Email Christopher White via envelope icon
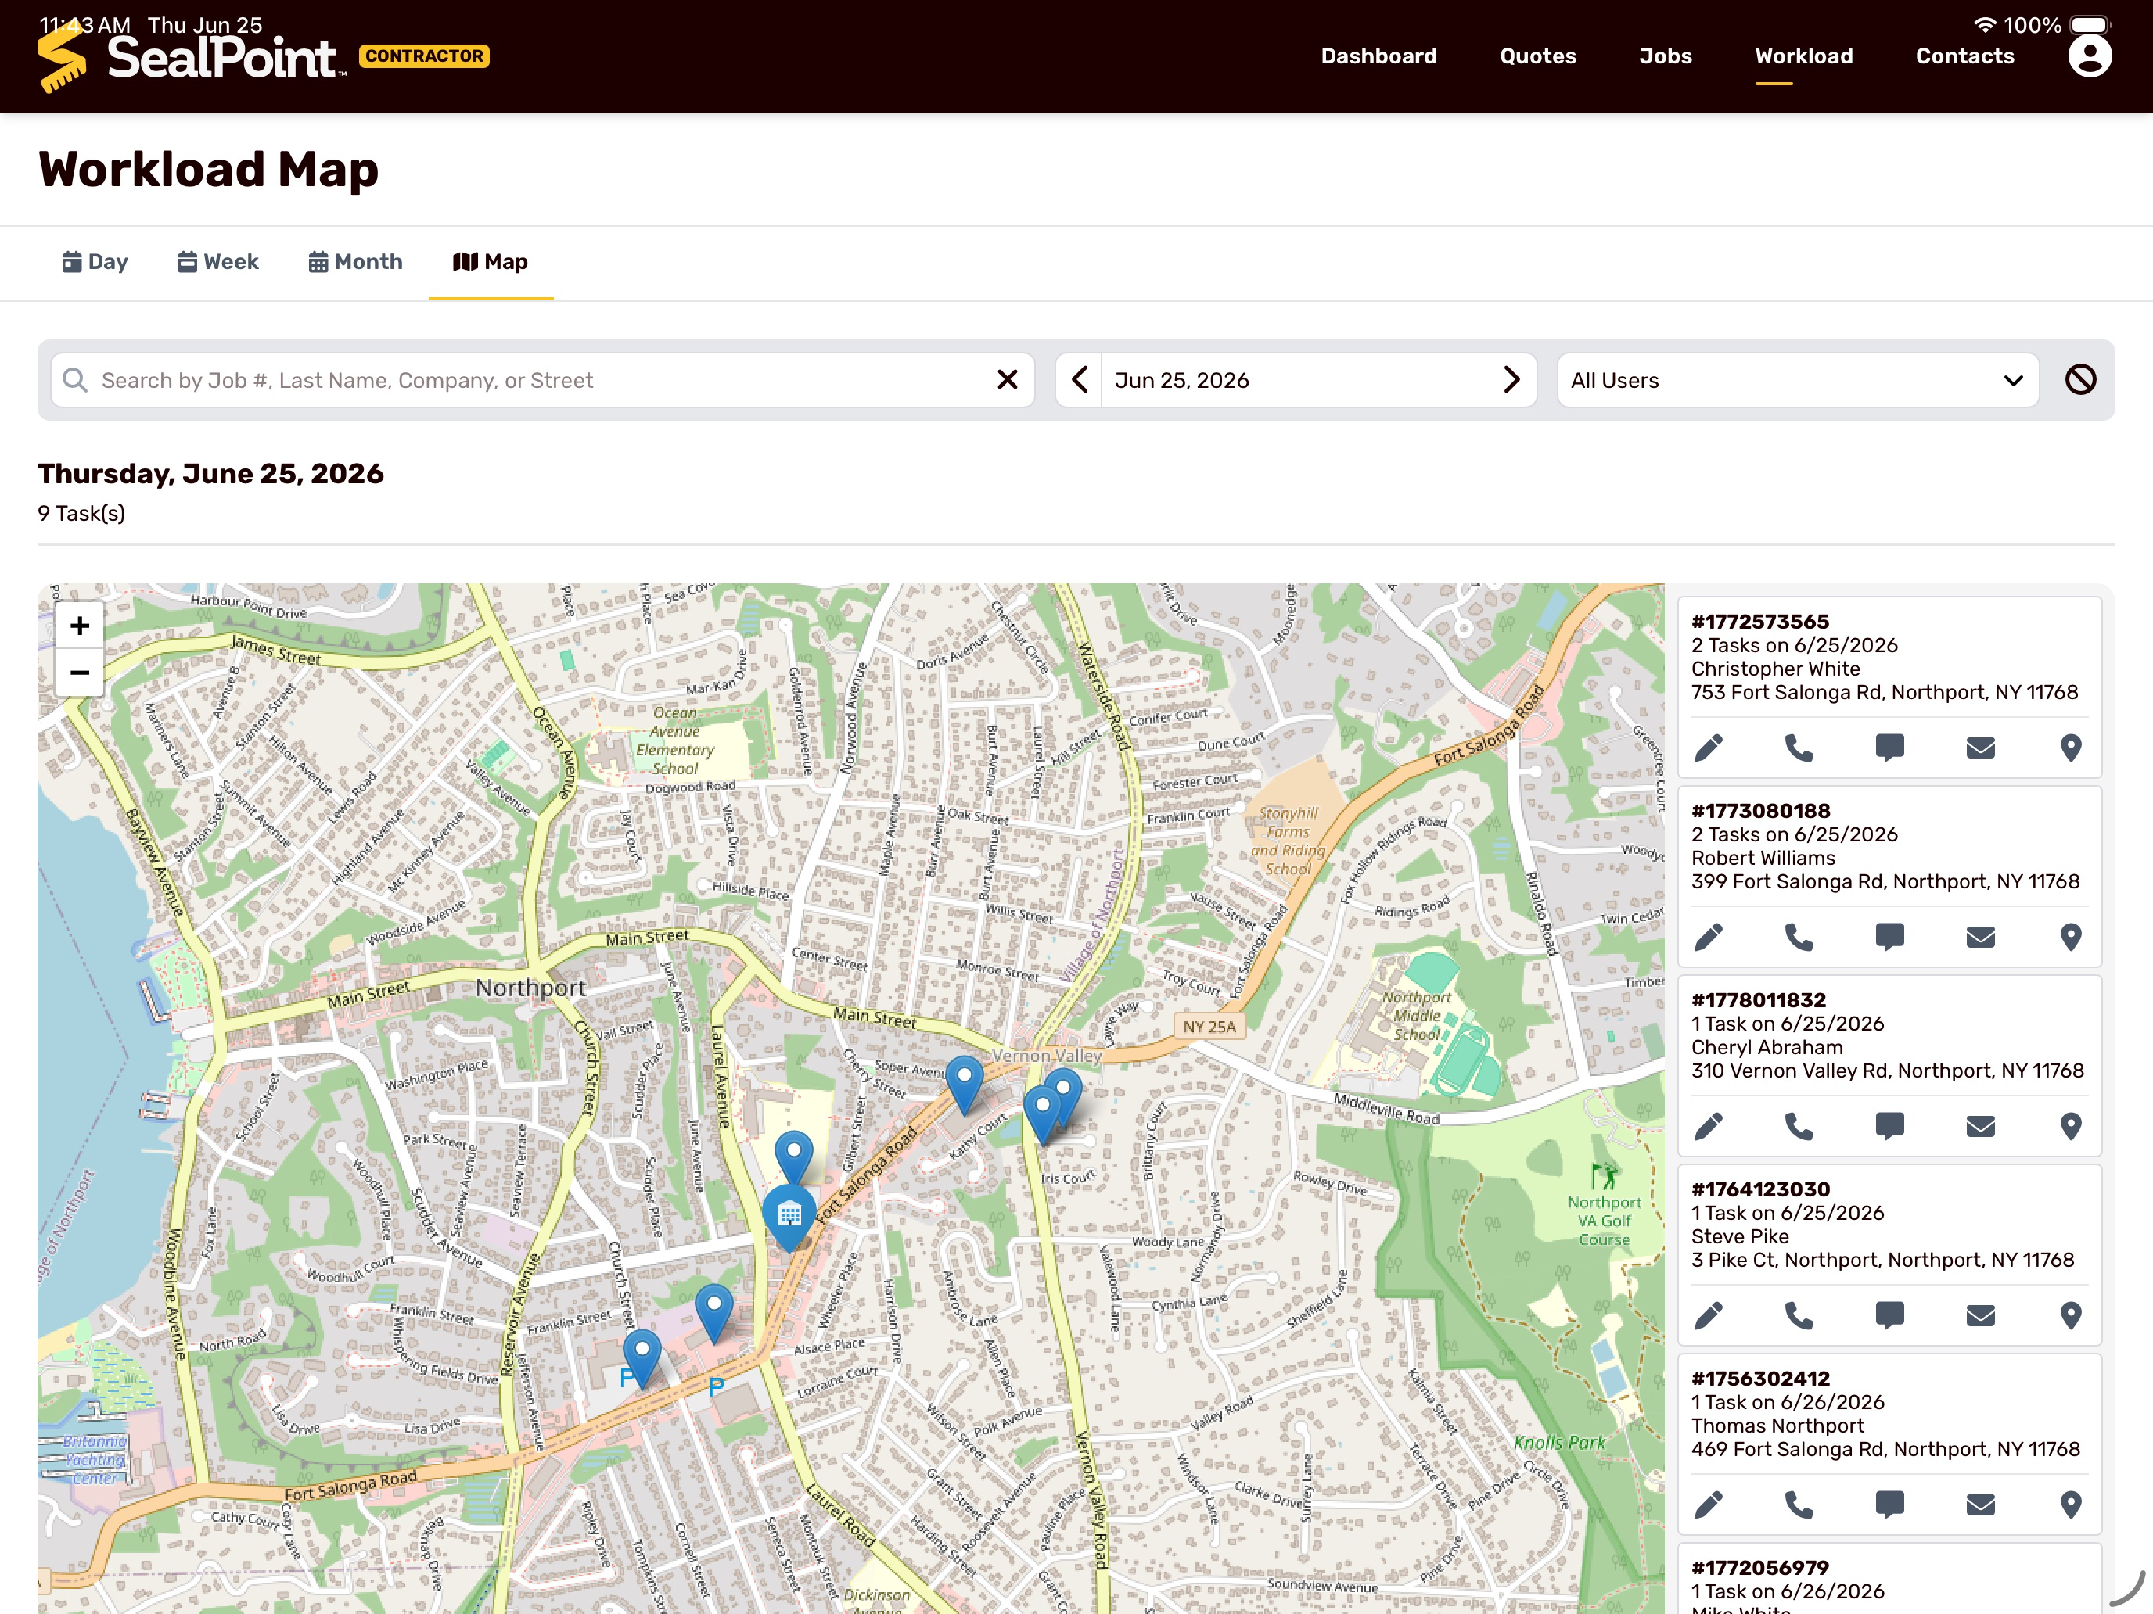The height and width of the screenshot is (1614, 2153). (1980, 747)
